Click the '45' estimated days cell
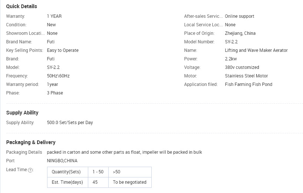This screenshot has width=303, height=193. coord(98,182)
